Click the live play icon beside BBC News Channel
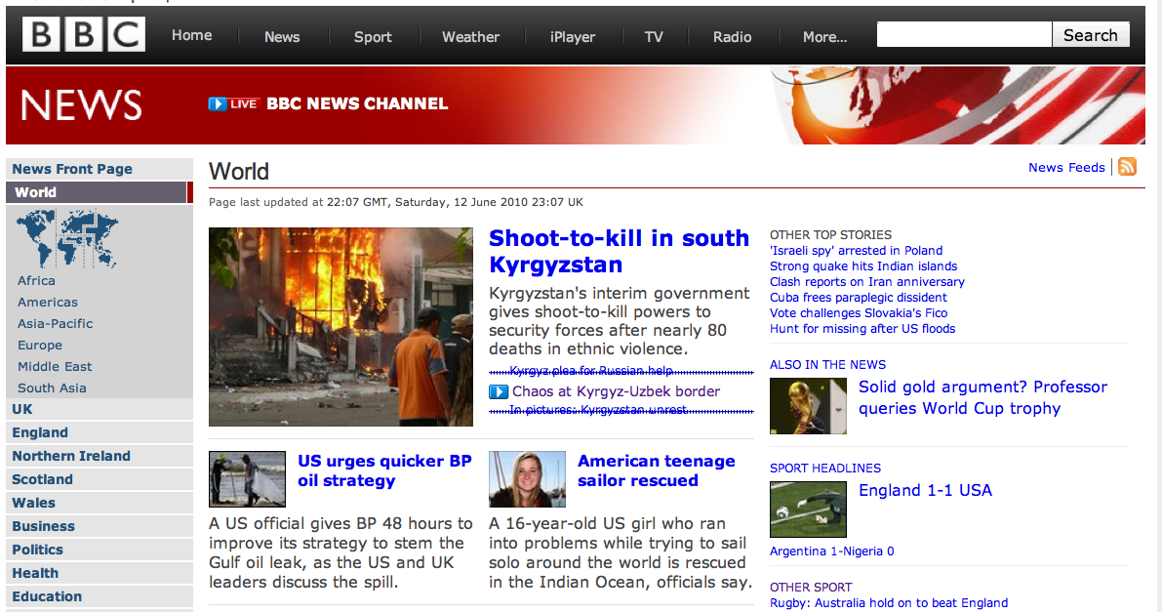Image resolution: width=1162 pixels, height=612 pixels. click(218, 103)
